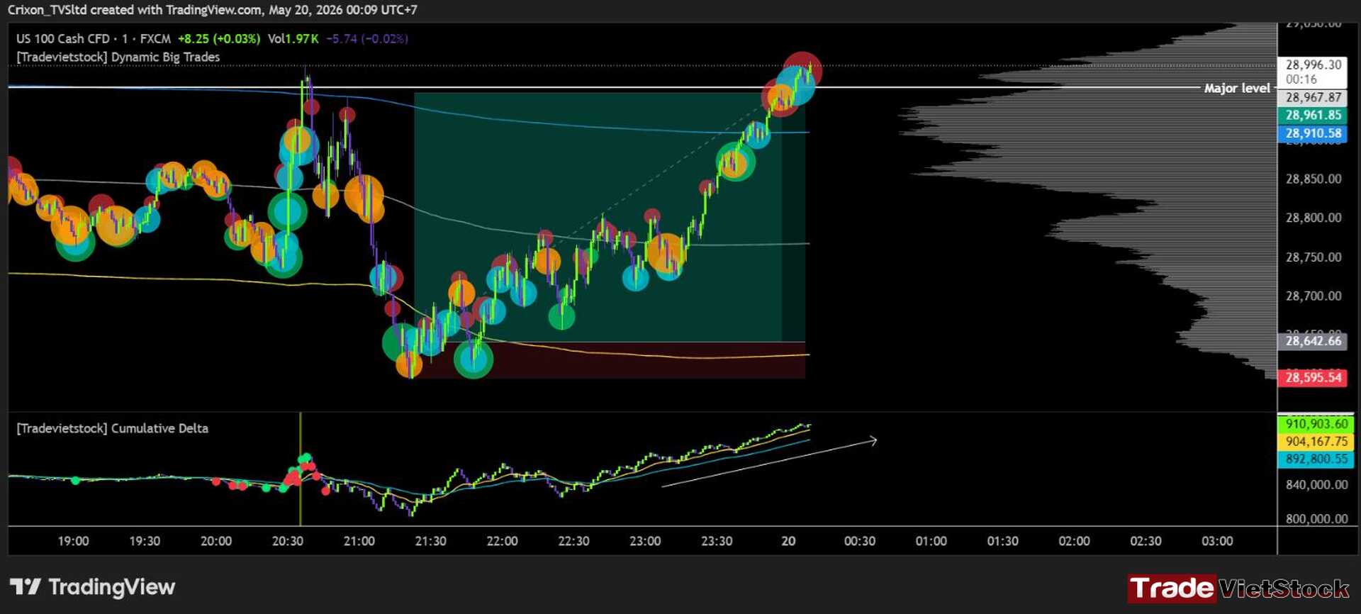Click the current price label 28,996.30
Screen dimensions: 1361x614
click(1313, 65)
